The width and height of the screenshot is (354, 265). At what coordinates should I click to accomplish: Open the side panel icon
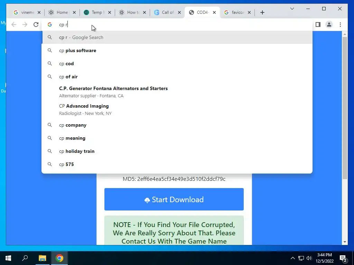(x=318, y=24)
